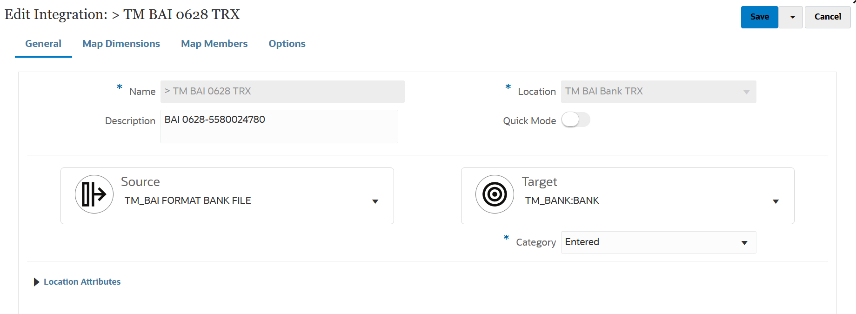Click the Name input field
This screenshot has height=314, width=856.
(x=282, y=92)
